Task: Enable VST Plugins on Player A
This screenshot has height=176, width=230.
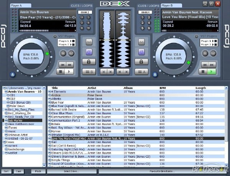Action: click(x=55, y=36)
